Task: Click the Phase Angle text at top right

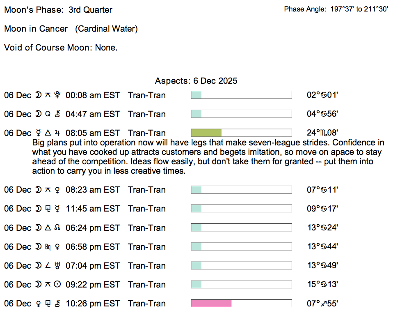Action: click(336, 9)
